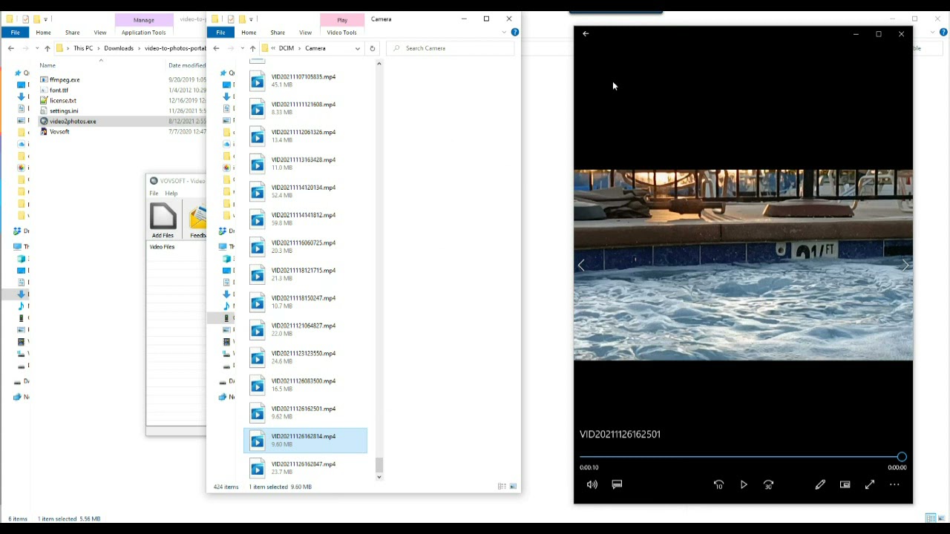Select VID20211118121715.mp4 file

(305, 274)
